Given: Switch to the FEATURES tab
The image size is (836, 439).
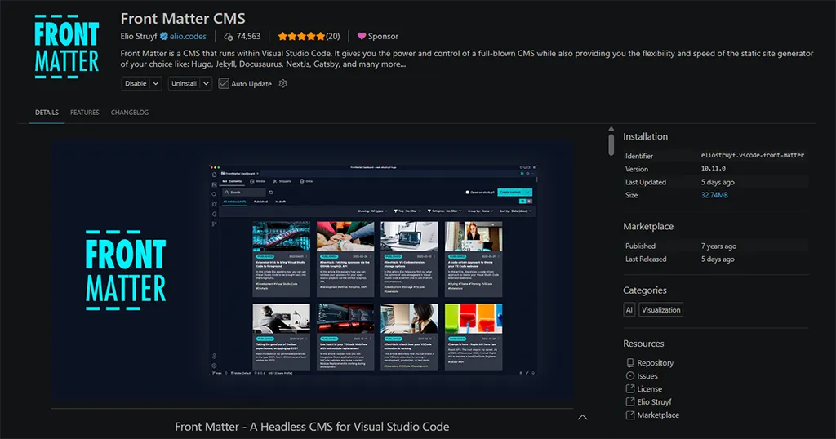Looking at the screenshot, I should [85, 113].
